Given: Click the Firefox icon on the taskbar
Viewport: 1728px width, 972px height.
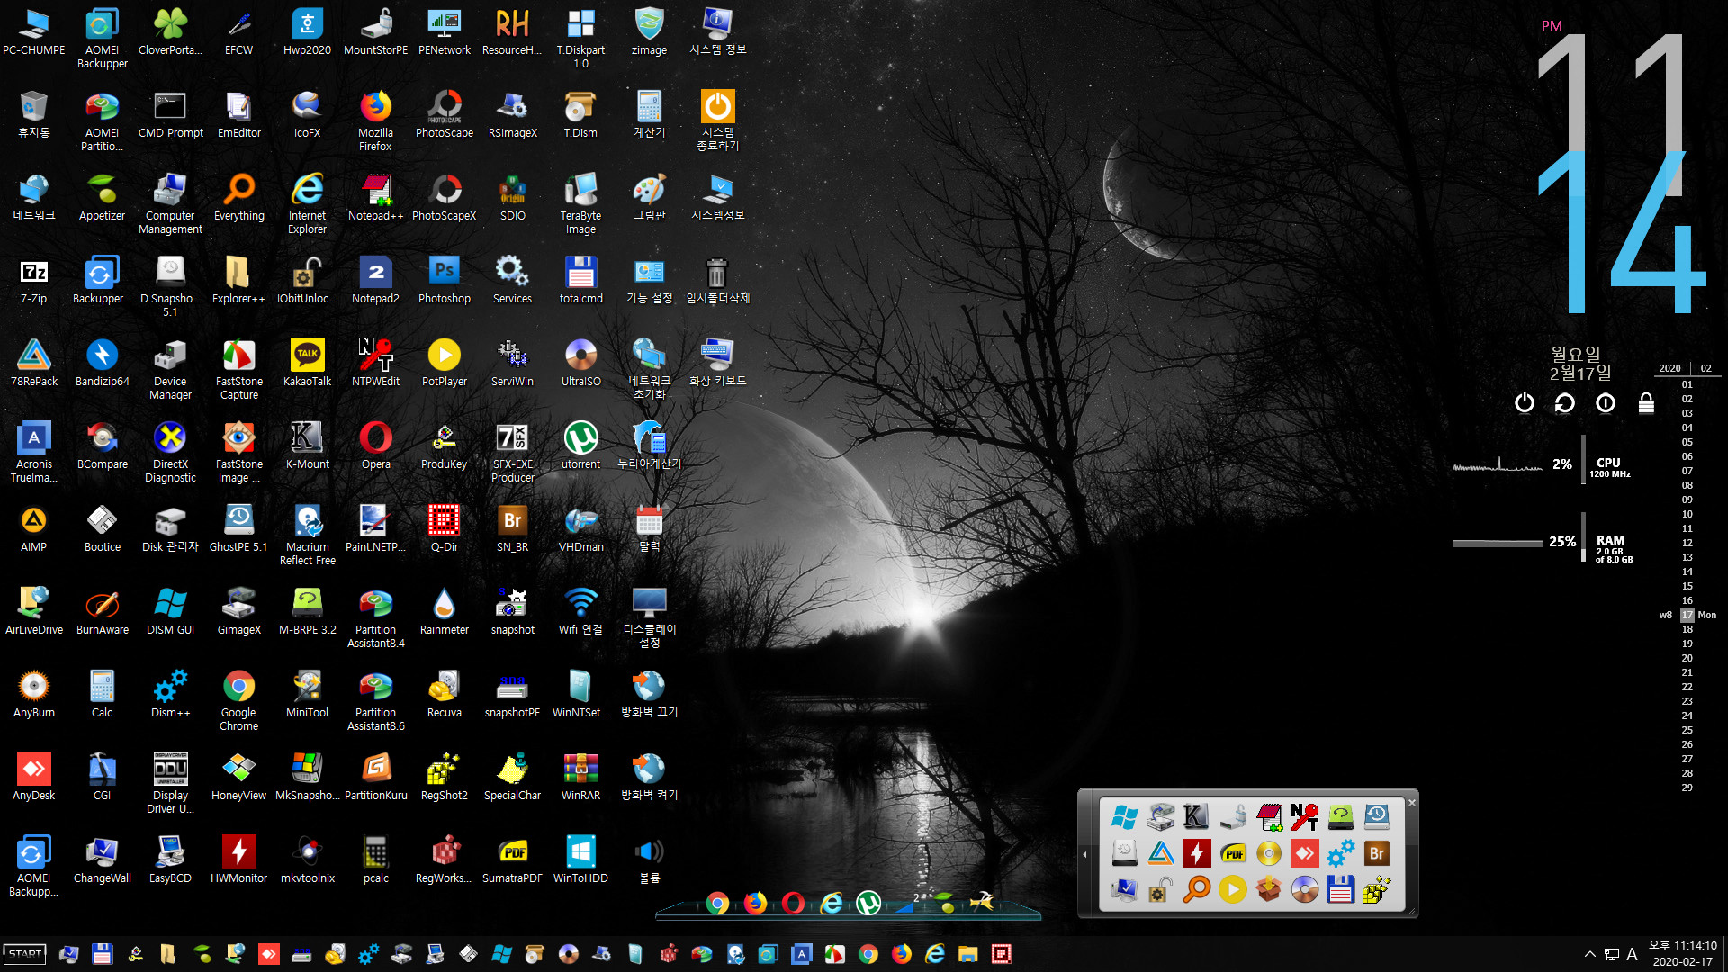Looking at the screenshot, I should click(902, 954).
